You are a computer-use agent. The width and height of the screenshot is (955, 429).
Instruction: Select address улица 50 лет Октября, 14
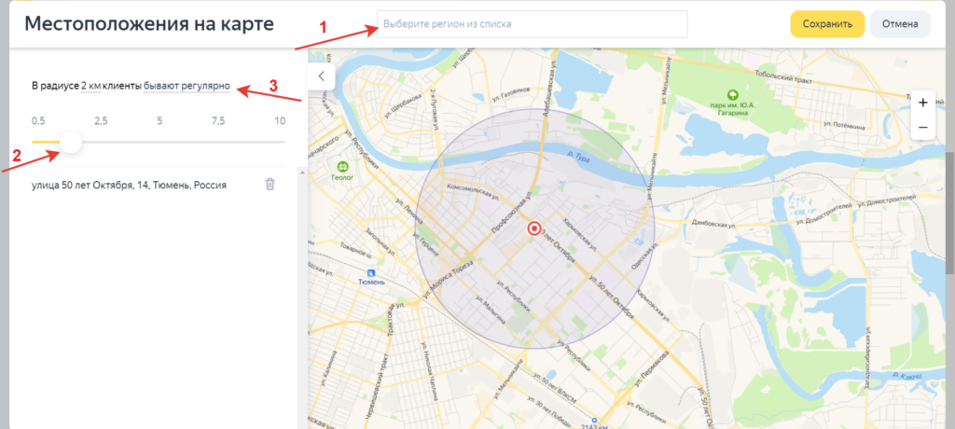tap(129, 185)
